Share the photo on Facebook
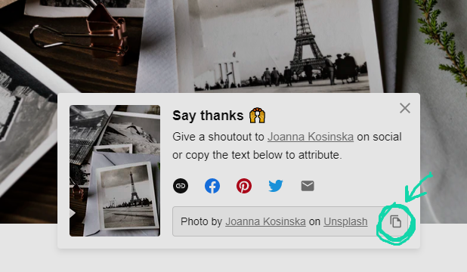Viewport: 467px width, 272px height. point(212,186)
